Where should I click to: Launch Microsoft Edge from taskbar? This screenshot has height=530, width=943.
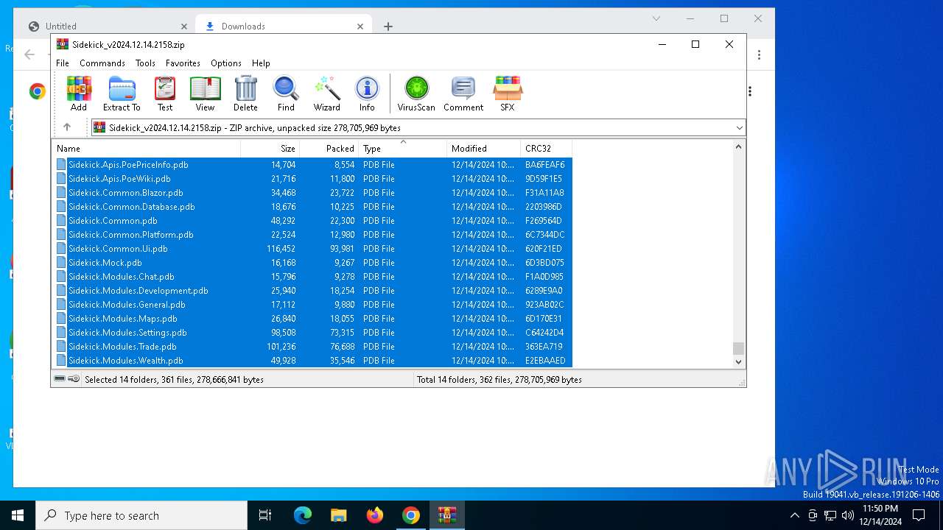[303, 515]
